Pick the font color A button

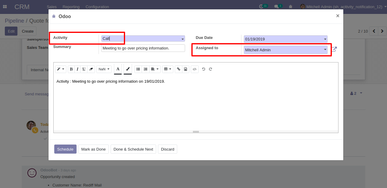(x=118, y=69)
